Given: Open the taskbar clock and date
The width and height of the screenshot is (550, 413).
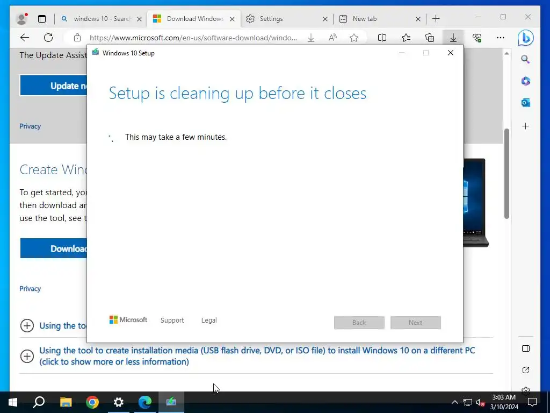Looking at the screenshot, I should [x=504, y=402].
